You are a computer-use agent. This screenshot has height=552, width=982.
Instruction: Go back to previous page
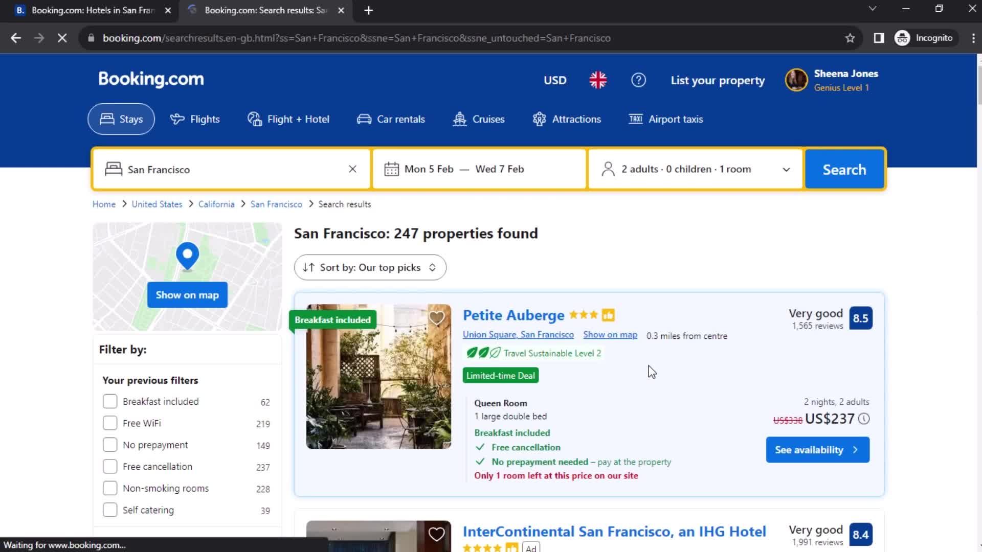(16, 38)
